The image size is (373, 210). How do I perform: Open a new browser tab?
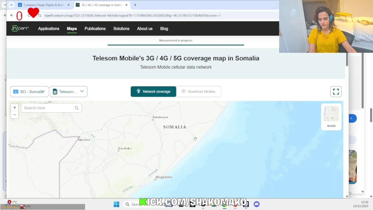135,5
